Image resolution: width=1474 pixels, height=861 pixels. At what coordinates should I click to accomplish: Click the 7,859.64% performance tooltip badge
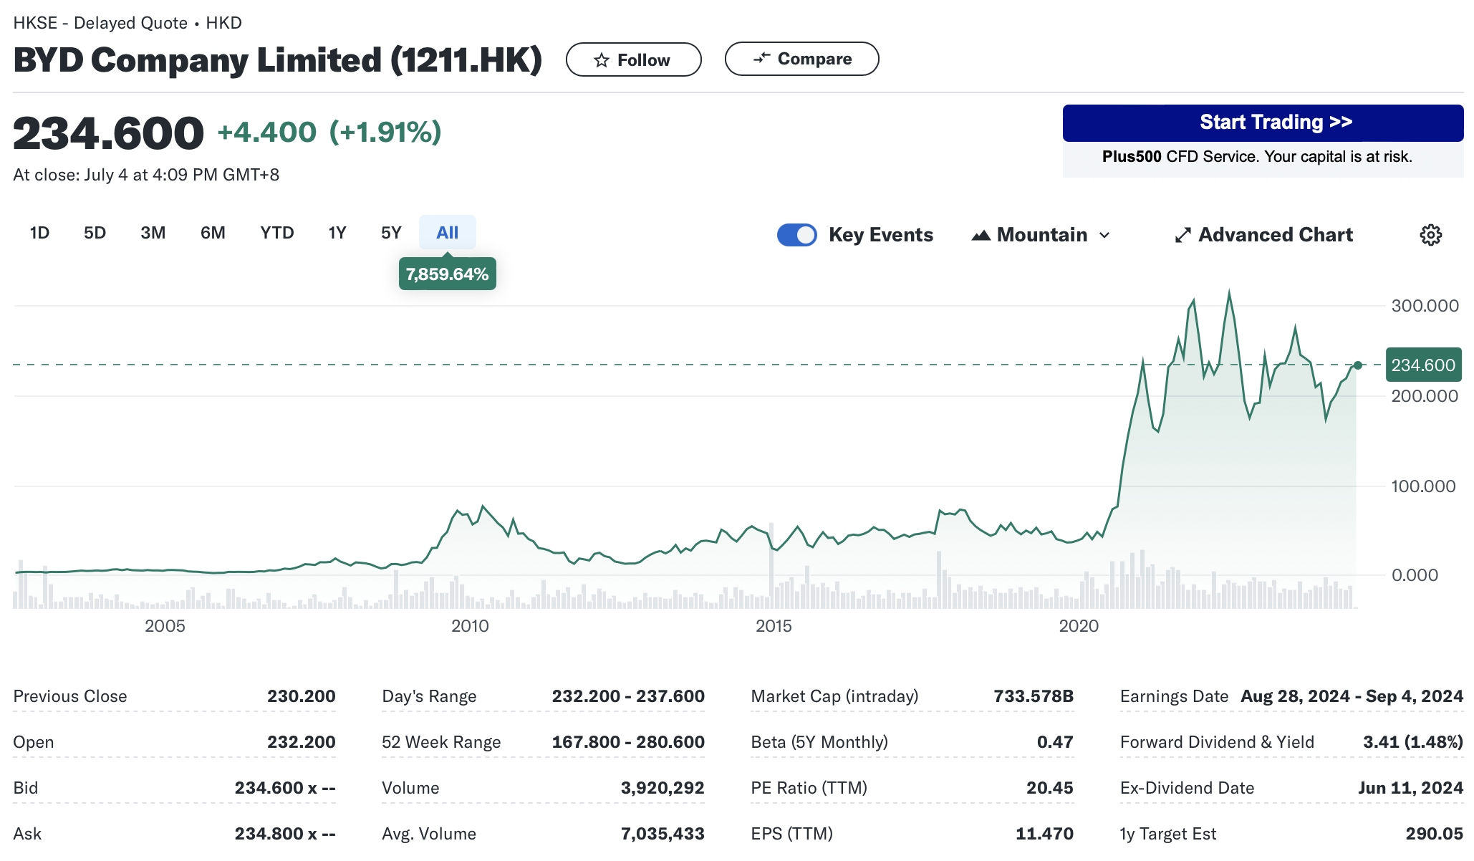(447, 274)
